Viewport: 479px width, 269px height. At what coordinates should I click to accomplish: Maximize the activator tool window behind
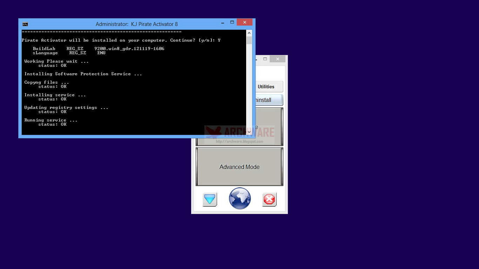click(265, 59)
